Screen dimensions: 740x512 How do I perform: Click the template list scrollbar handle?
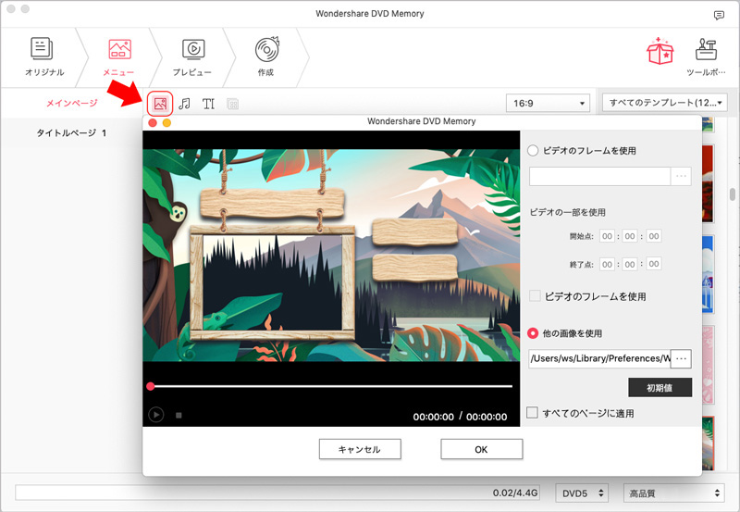(732, 194)
